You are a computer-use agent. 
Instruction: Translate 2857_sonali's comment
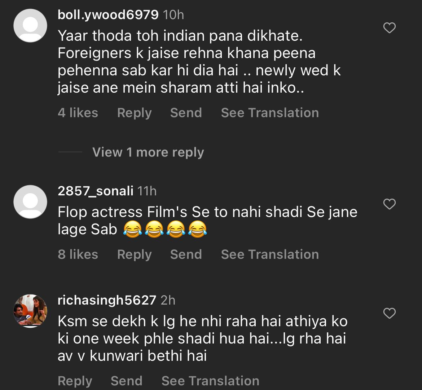[270, 254]
